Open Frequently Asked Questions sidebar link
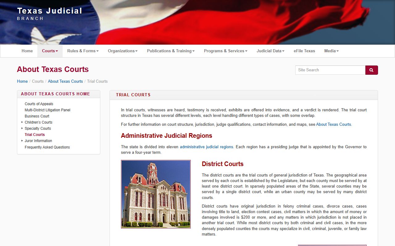Screen dimensions: 395x246 (47, 147)
